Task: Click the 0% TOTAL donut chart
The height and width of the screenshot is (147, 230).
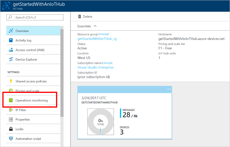Action: tap(101, 122)
